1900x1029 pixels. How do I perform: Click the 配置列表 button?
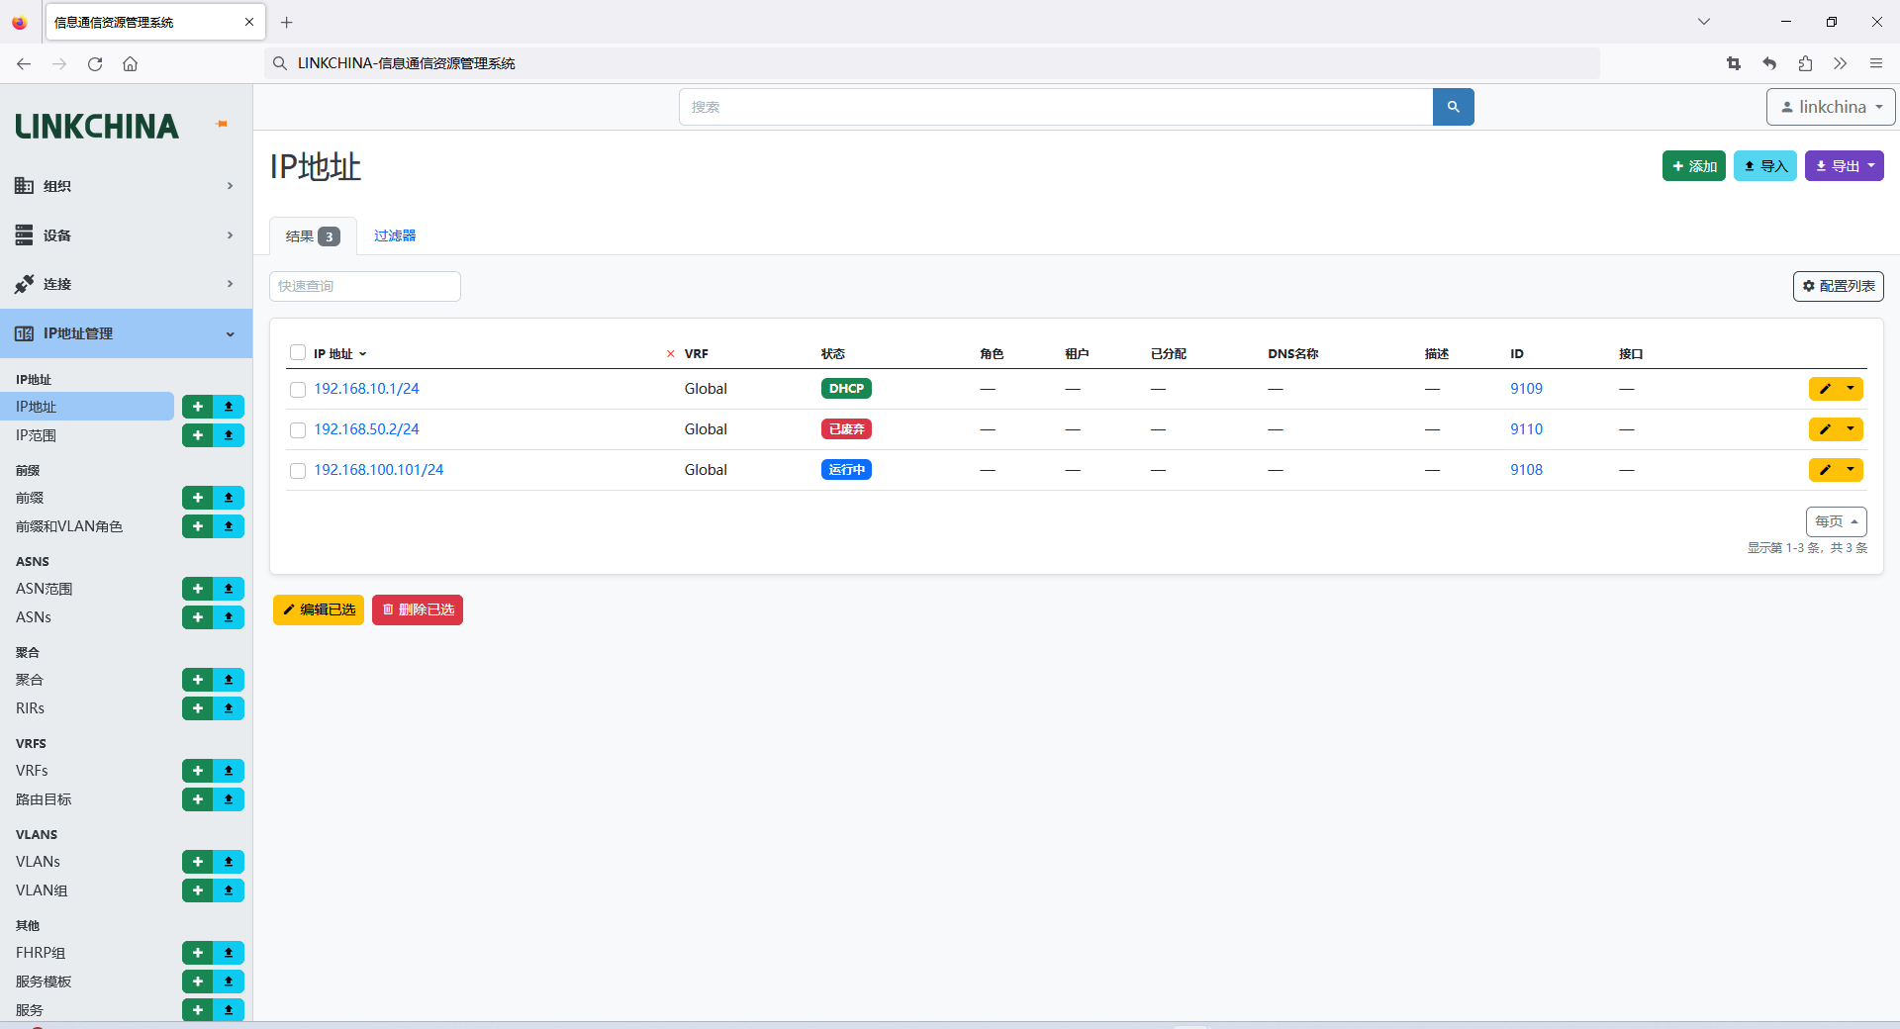point(1839,286)
